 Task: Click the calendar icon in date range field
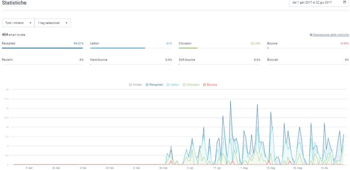(344, 3)
